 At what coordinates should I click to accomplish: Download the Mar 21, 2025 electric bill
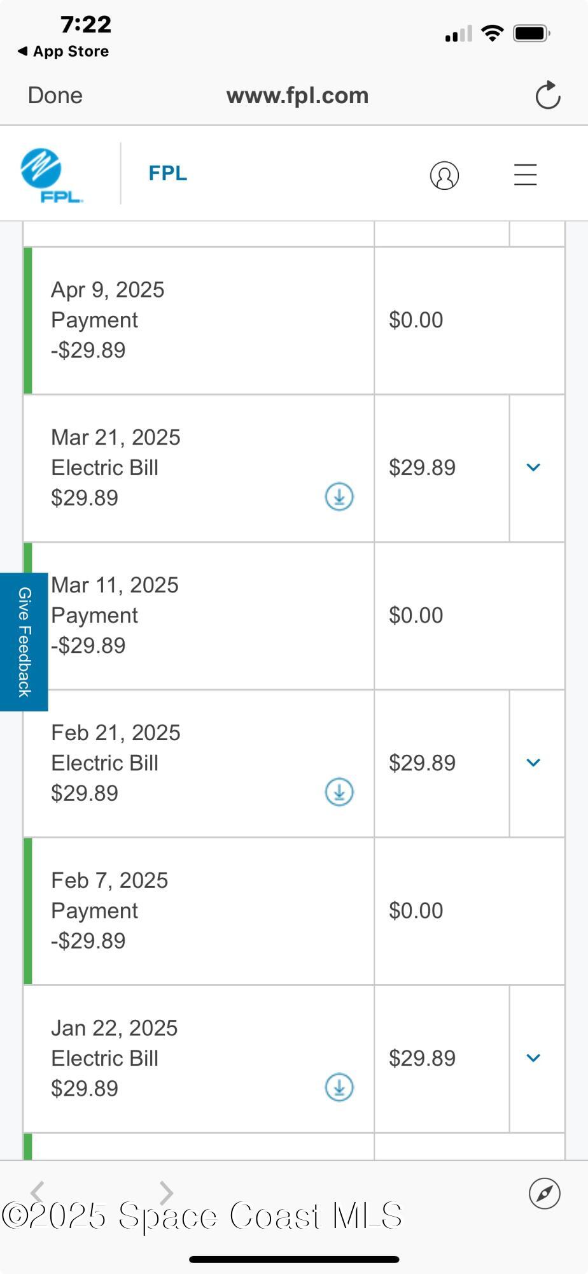[x=339, y=497]
